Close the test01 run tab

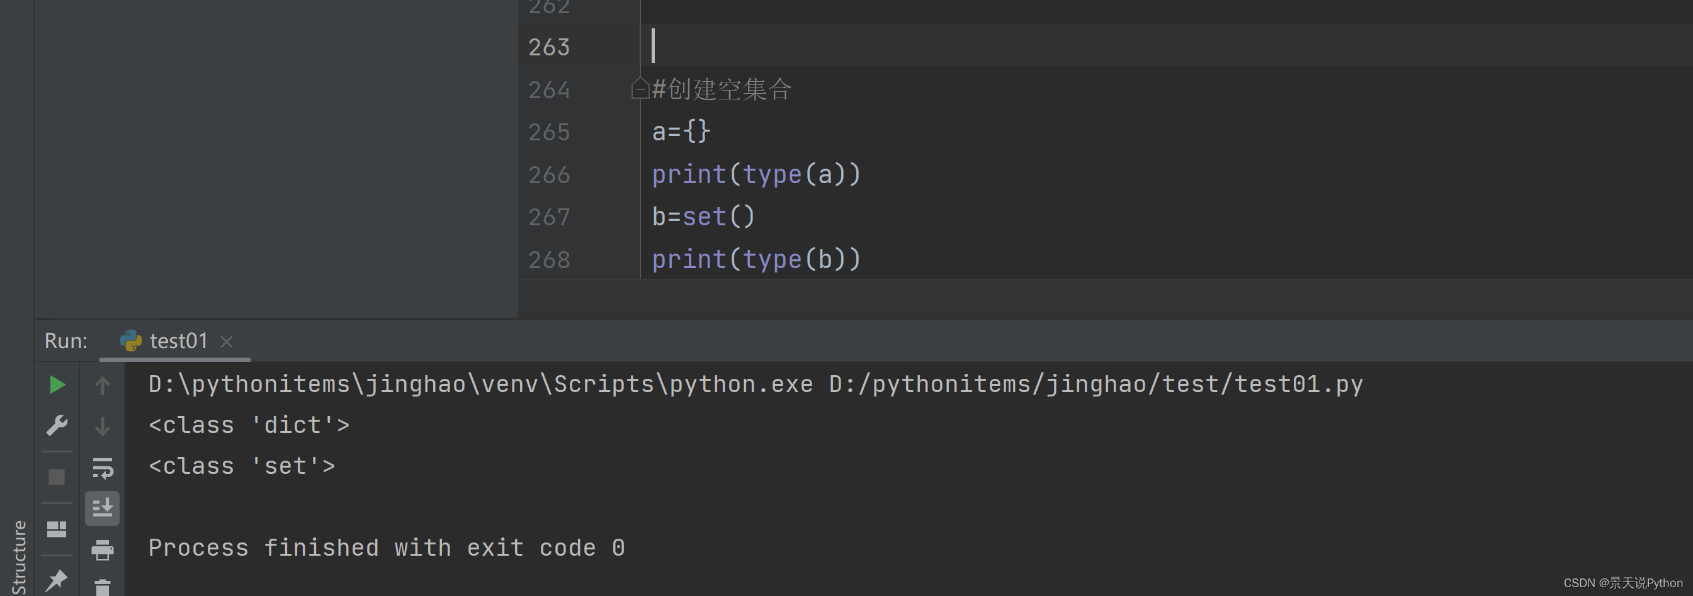click(x=227, y=342)
